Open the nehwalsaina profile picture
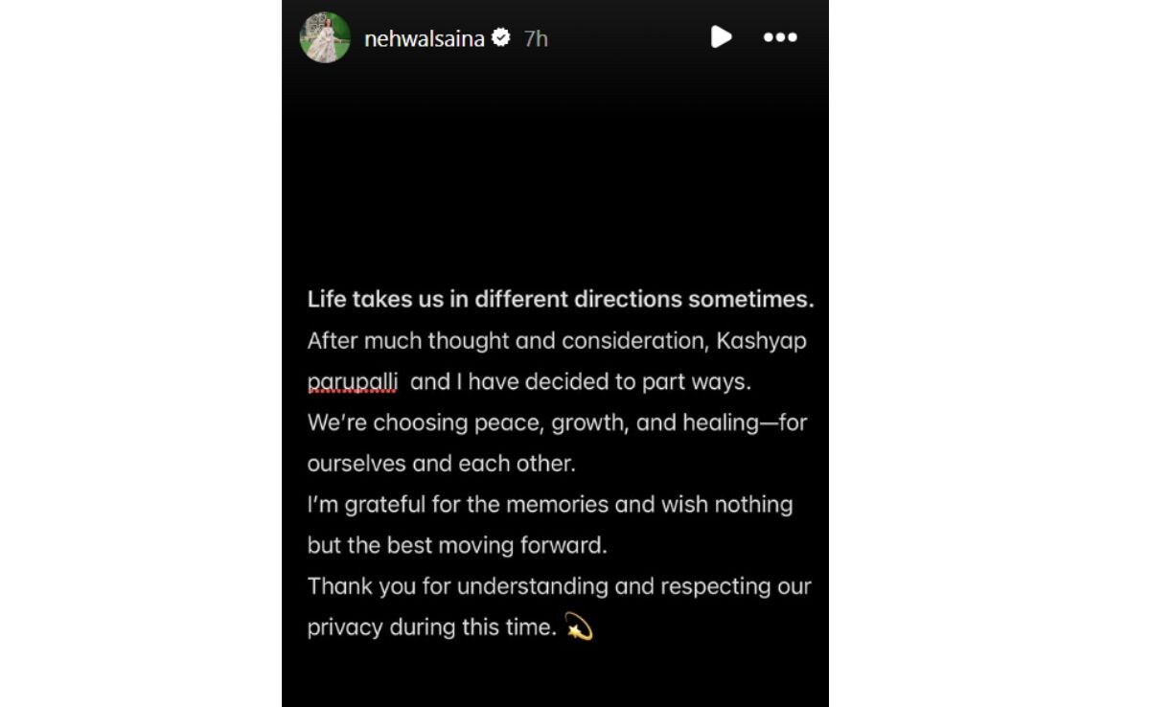Viewport: 1150px width, 707px height. pos(325,38)
